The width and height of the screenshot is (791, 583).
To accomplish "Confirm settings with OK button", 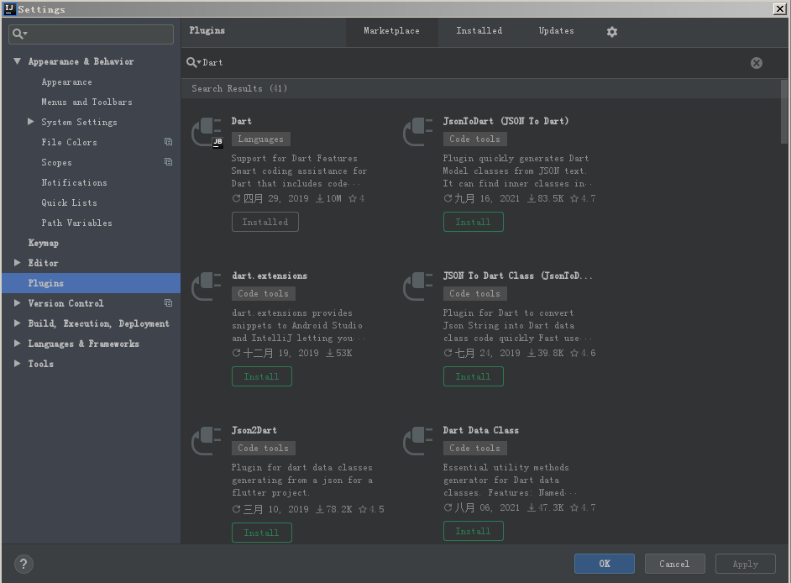I will [x=605, y=564].
